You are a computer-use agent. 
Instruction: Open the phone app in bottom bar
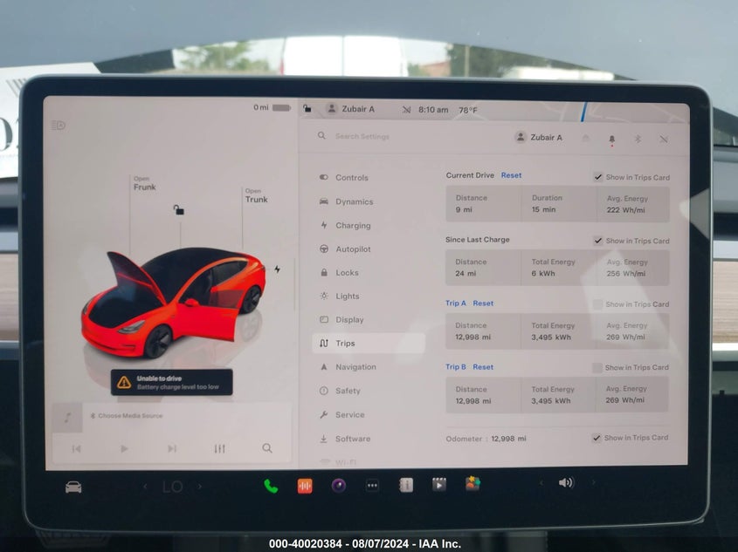click(x=271, y=486)
